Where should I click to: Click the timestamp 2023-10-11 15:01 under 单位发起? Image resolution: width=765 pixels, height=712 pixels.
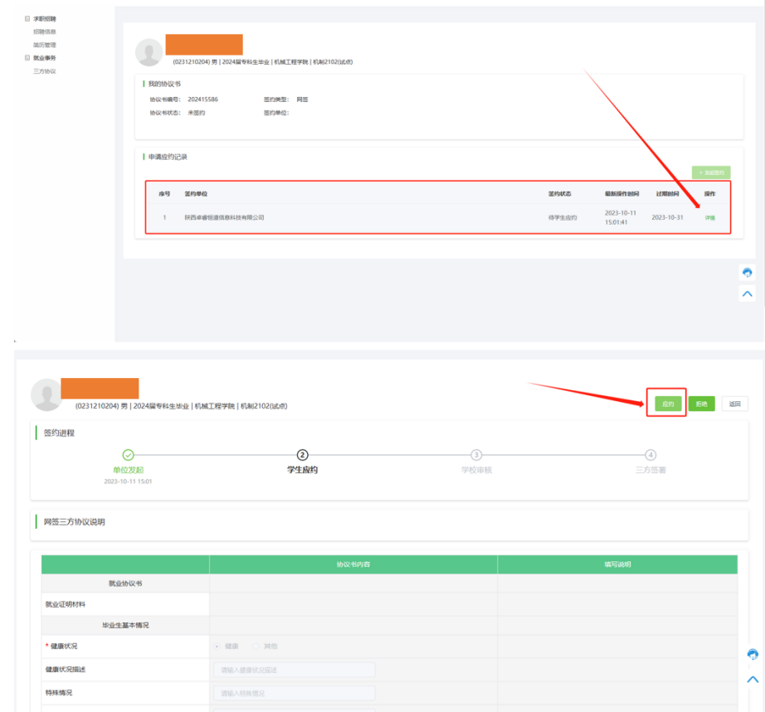point(128,482)
